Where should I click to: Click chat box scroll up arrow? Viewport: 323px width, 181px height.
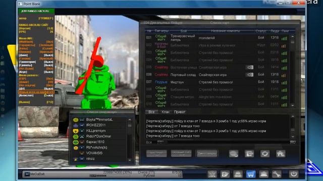pos(293,116)
